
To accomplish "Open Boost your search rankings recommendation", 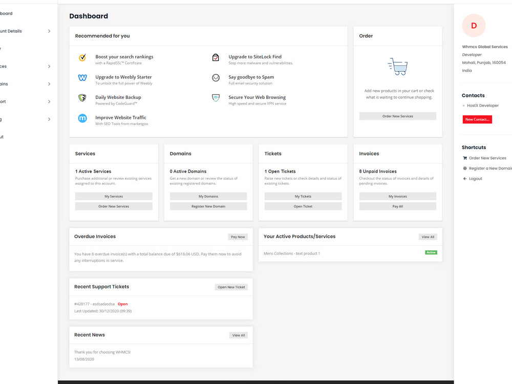I will click(124, 57).
